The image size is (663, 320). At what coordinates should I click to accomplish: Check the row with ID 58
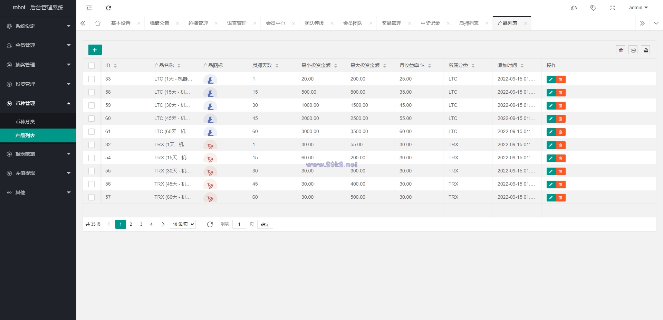(92, 92)
